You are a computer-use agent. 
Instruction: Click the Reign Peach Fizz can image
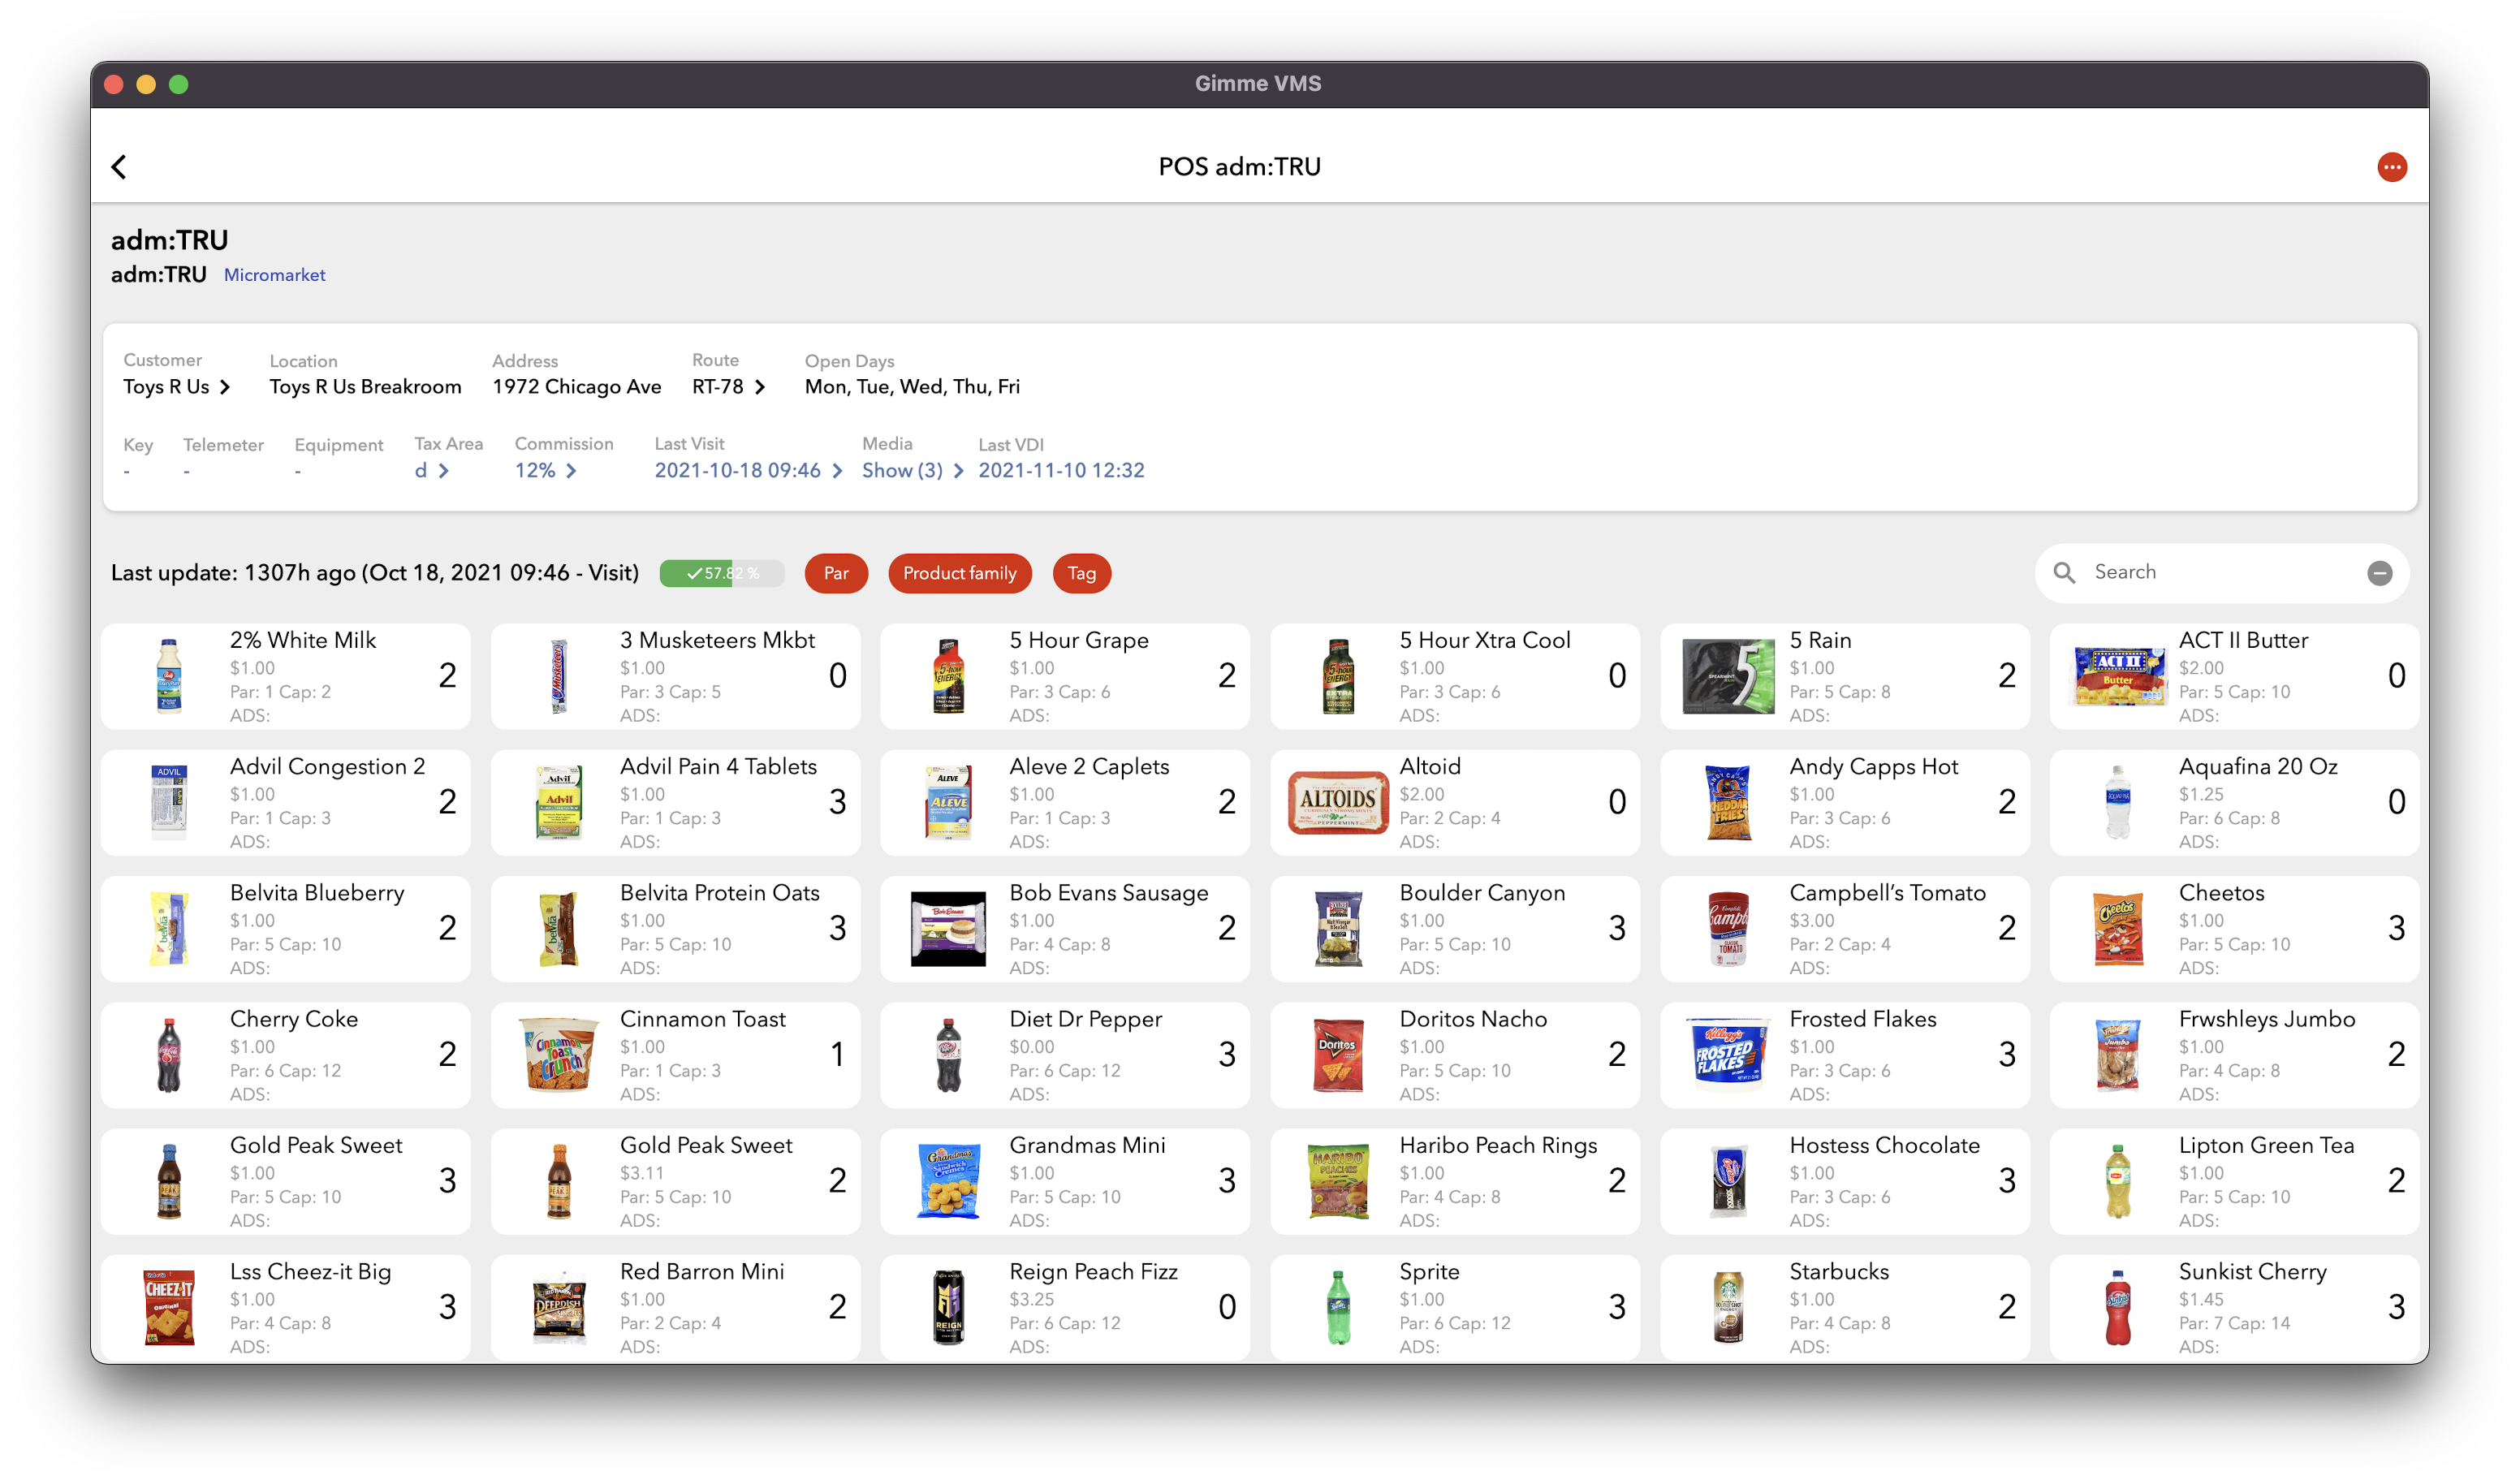(948, 1307)
